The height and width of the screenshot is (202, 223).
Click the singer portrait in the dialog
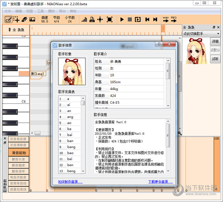pos(72,71)
